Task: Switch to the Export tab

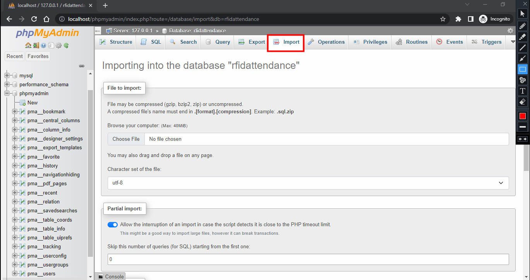Action: point(252,42)
